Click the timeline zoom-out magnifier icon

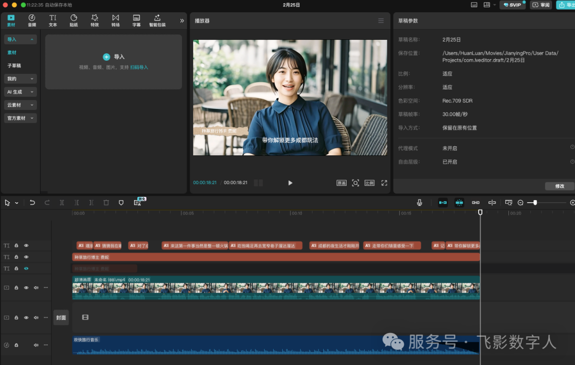click(521, 203)
